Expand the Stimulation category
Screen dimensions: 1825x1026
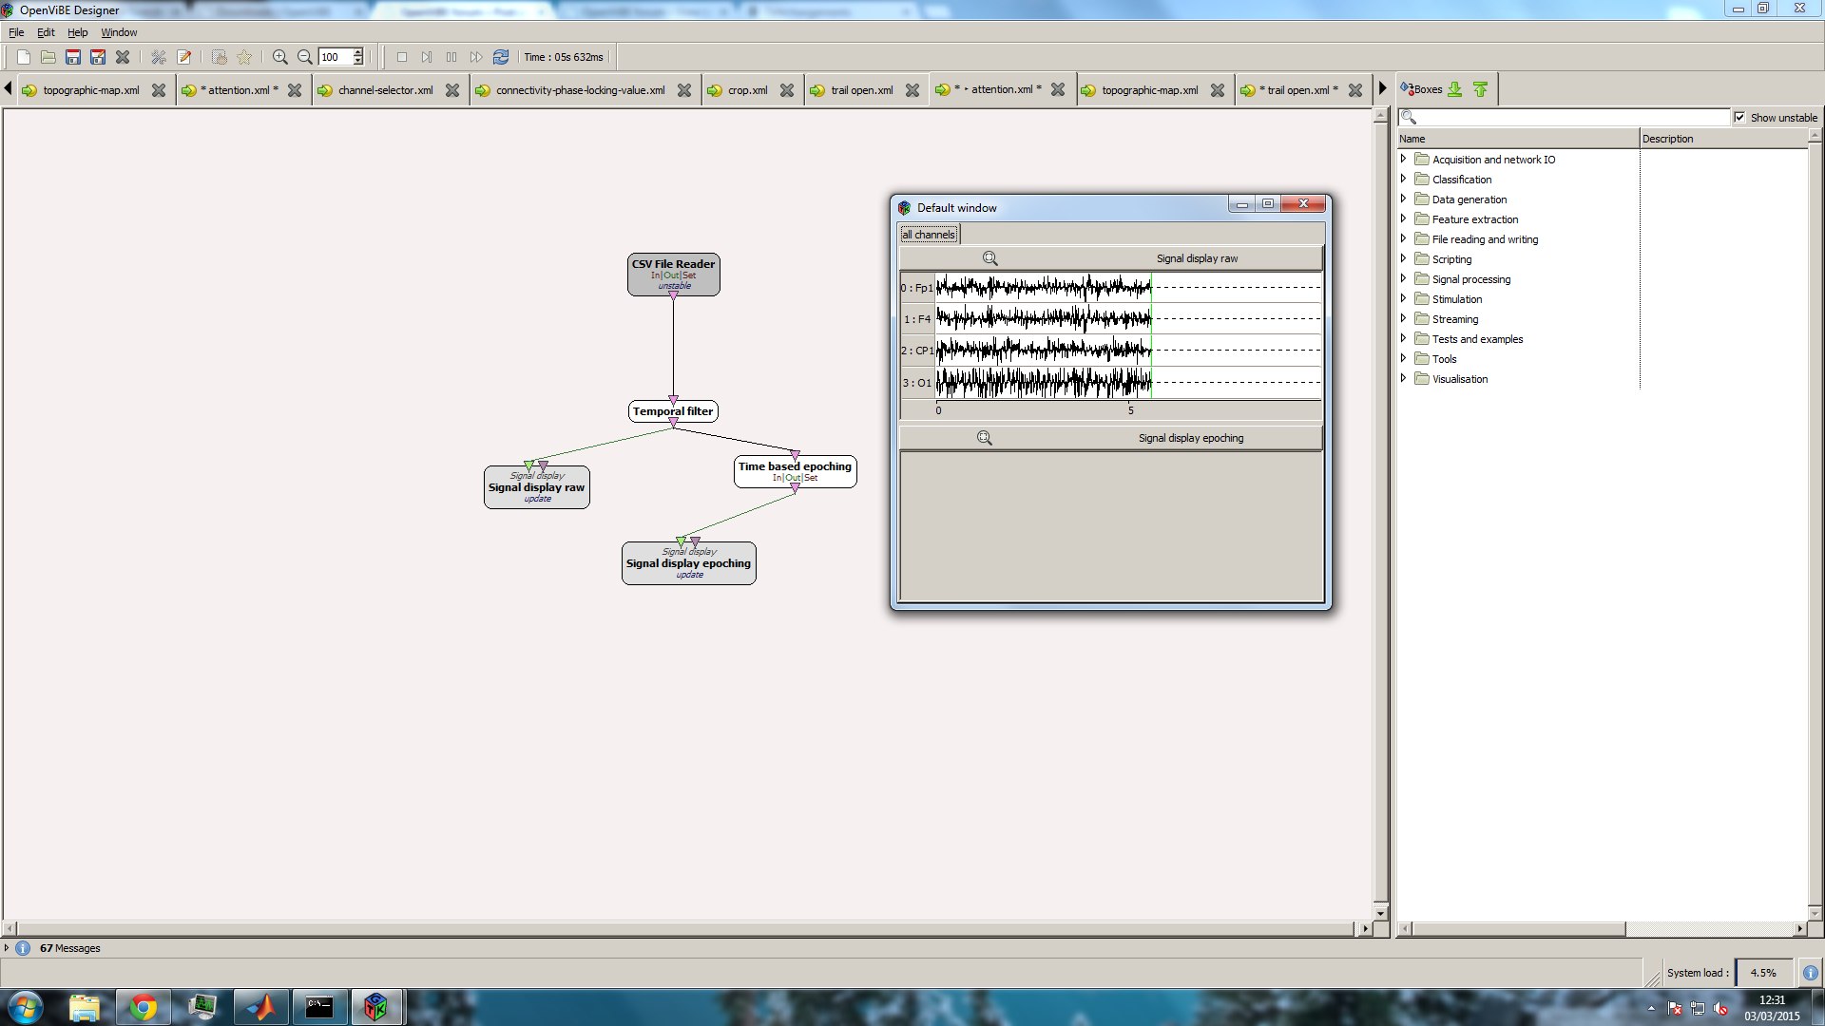[x=1403, y=298]
